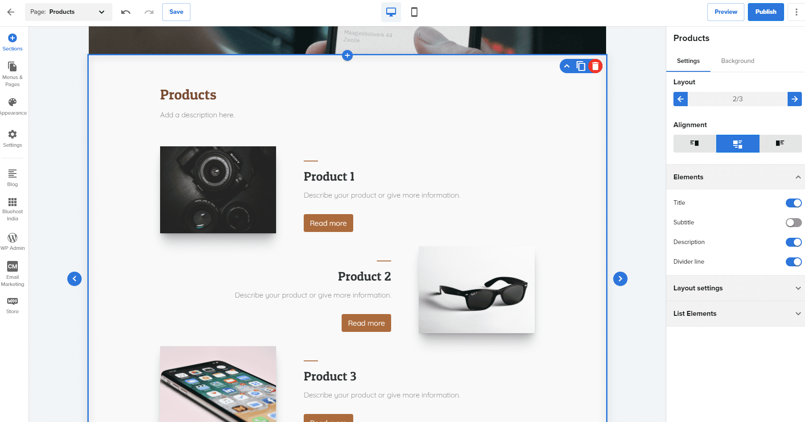
Task: Open the Woo Store sidebar icon
Action: pos(12,306)
